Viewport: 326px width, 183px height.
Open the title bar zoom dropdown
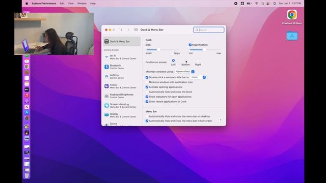198,77
